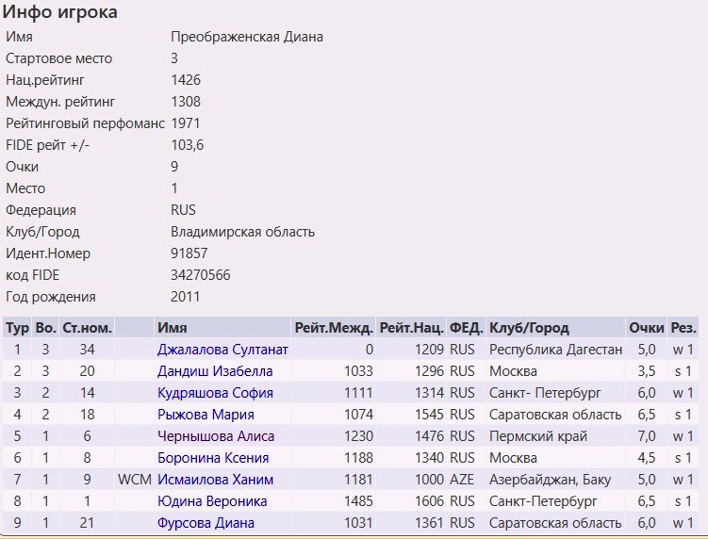Click the Республика Дагестан club cell

coord(556,350)
